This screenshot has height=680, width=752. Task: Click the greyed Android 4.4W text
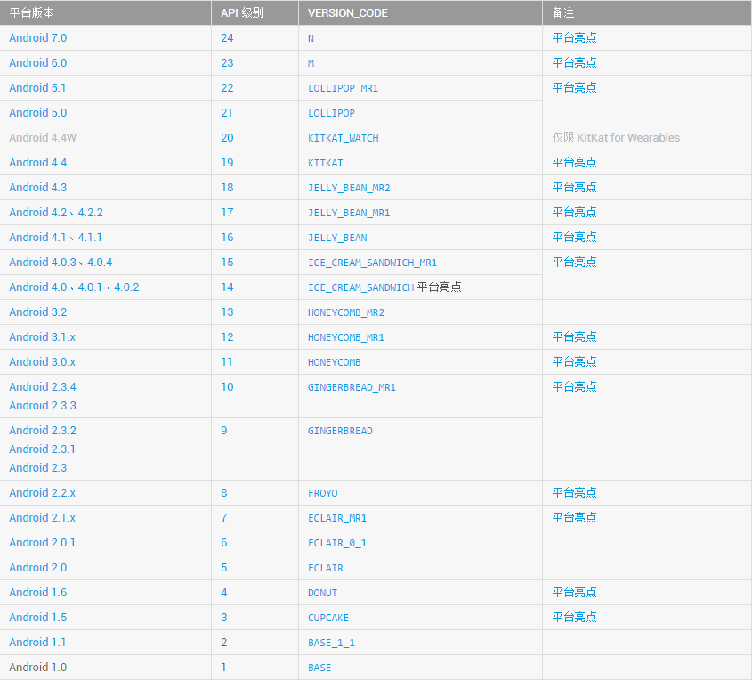[43, 138]
